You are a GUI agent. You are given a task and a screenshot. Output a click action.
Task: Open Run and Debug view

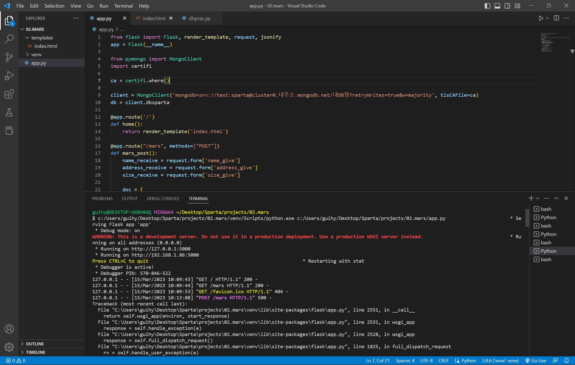(x=9, y=76)
